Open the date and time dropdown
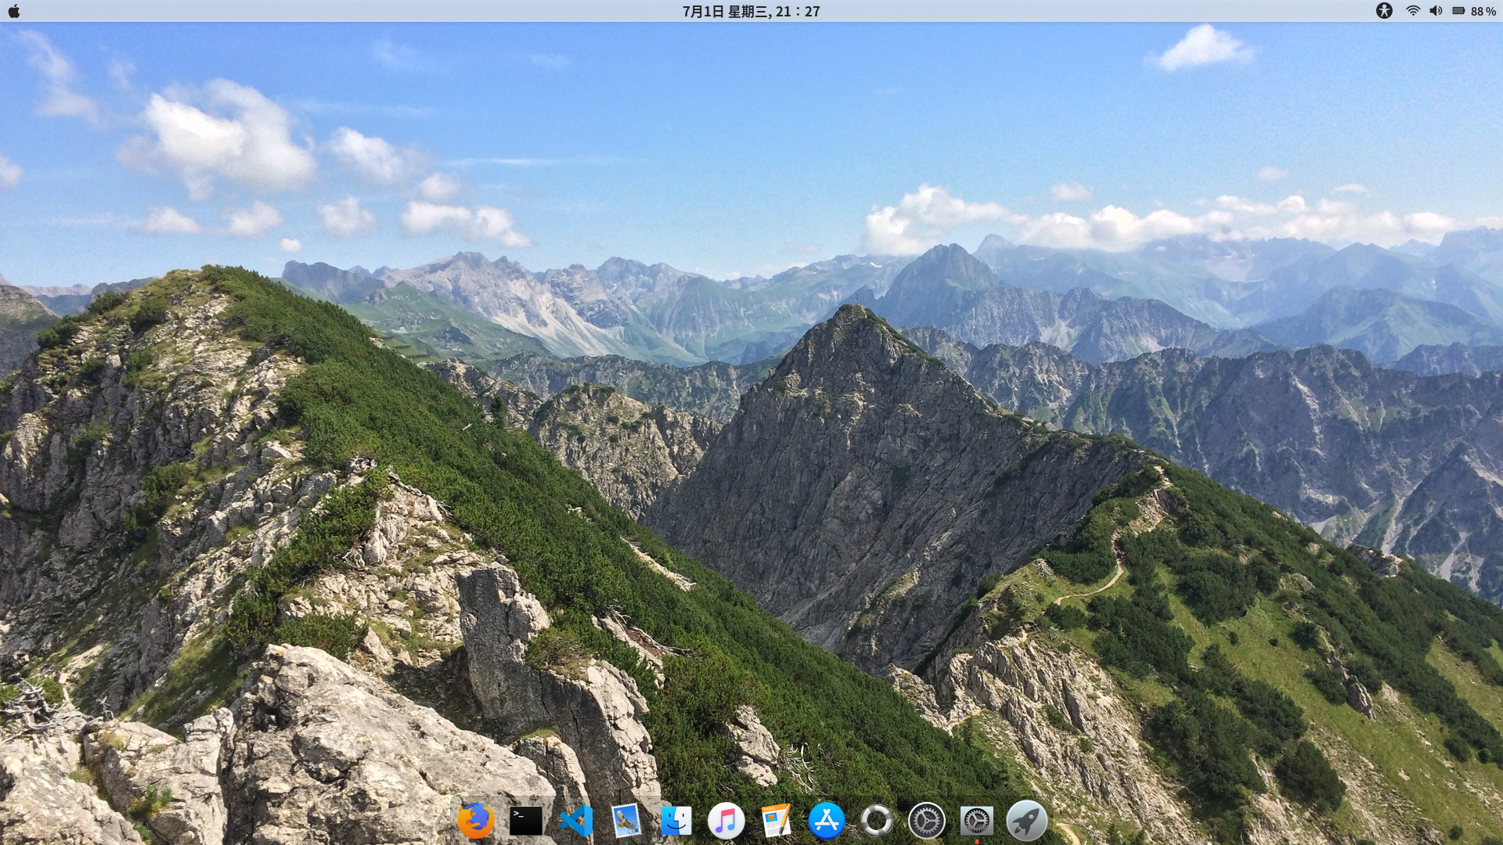 [x=750, y=11]
